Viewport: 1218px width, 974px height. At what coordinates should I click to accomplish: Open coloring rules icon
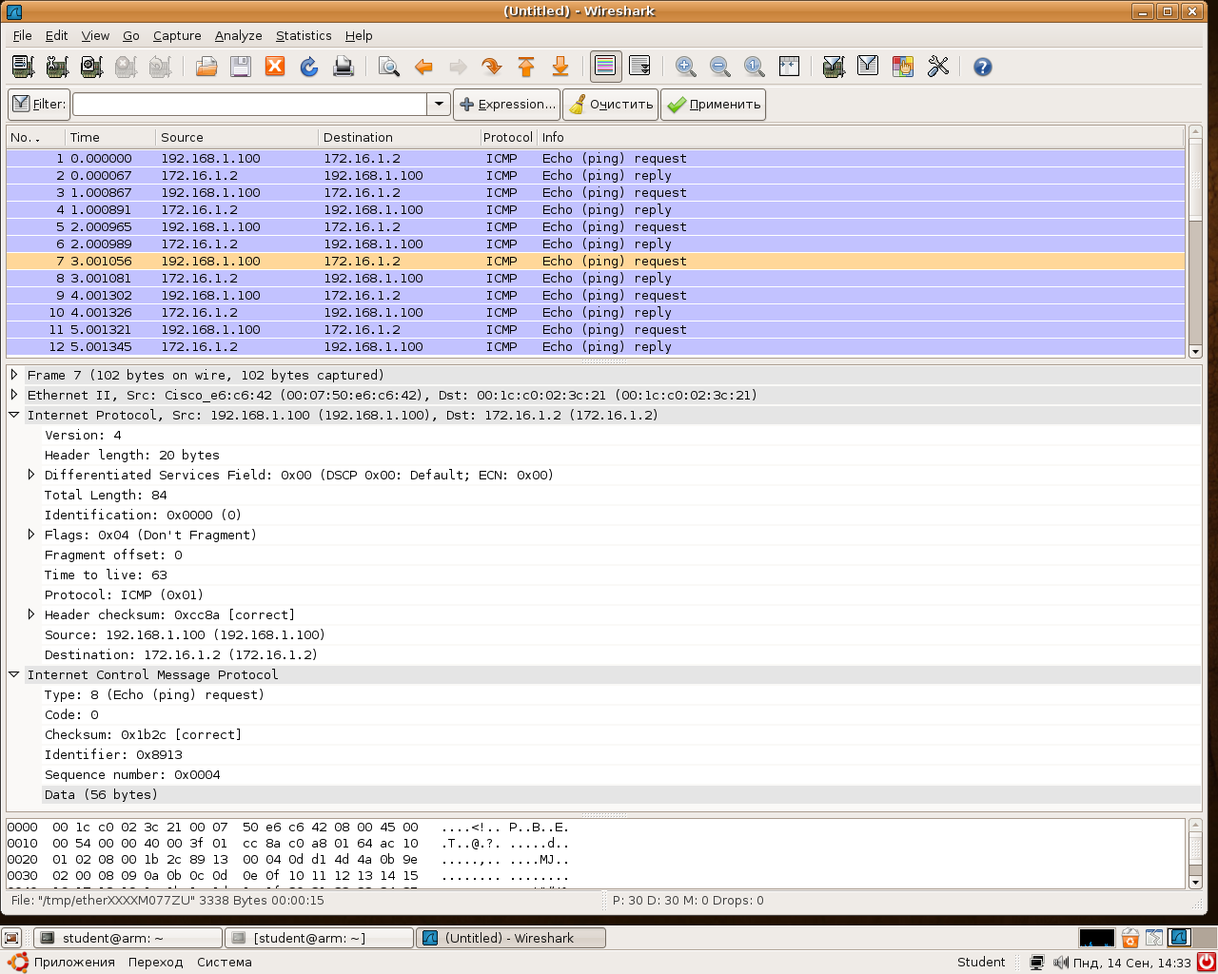(903, 67)
